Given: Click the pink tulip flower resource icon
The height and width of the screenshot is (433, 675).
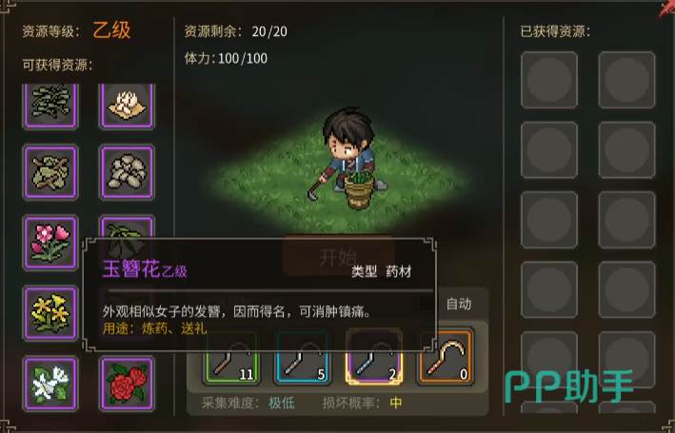Looking at the screenshot, I should coord(50,243).
